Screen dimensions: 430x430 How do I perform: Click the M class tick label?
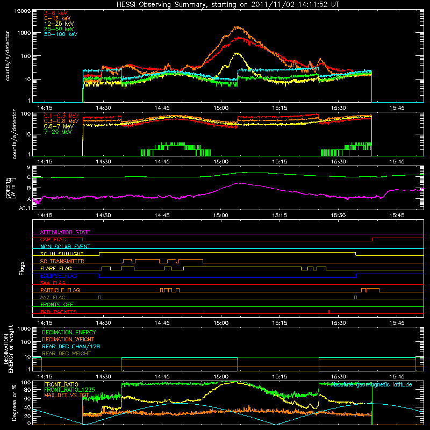(28, 168)
